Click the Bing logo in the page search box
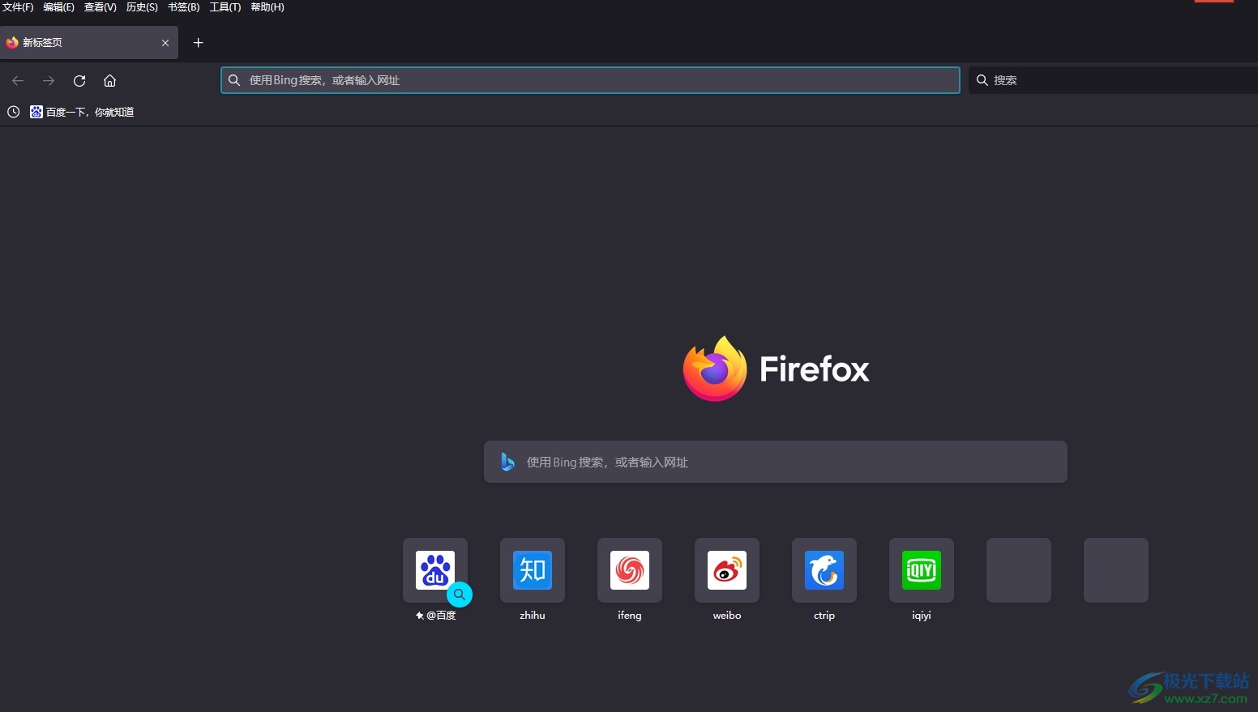The height and width of the screenshot is (712, 1258). [x=507, y=462]
